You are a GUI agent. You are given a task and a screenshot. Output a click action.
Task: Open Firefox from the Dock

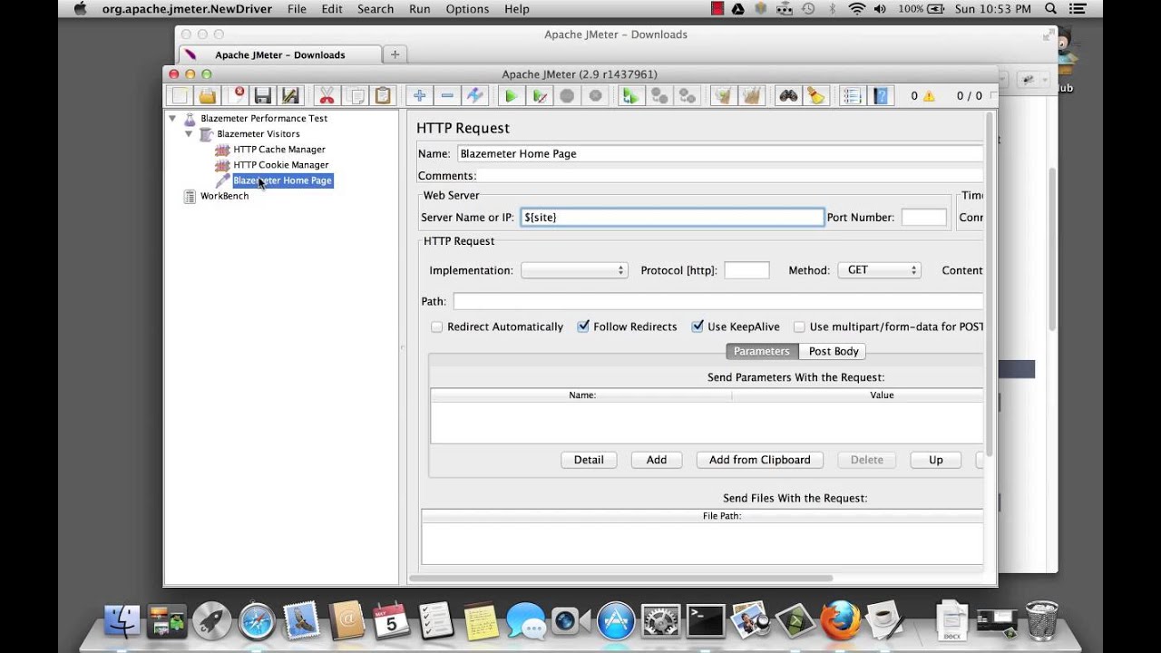coord(841,621)
